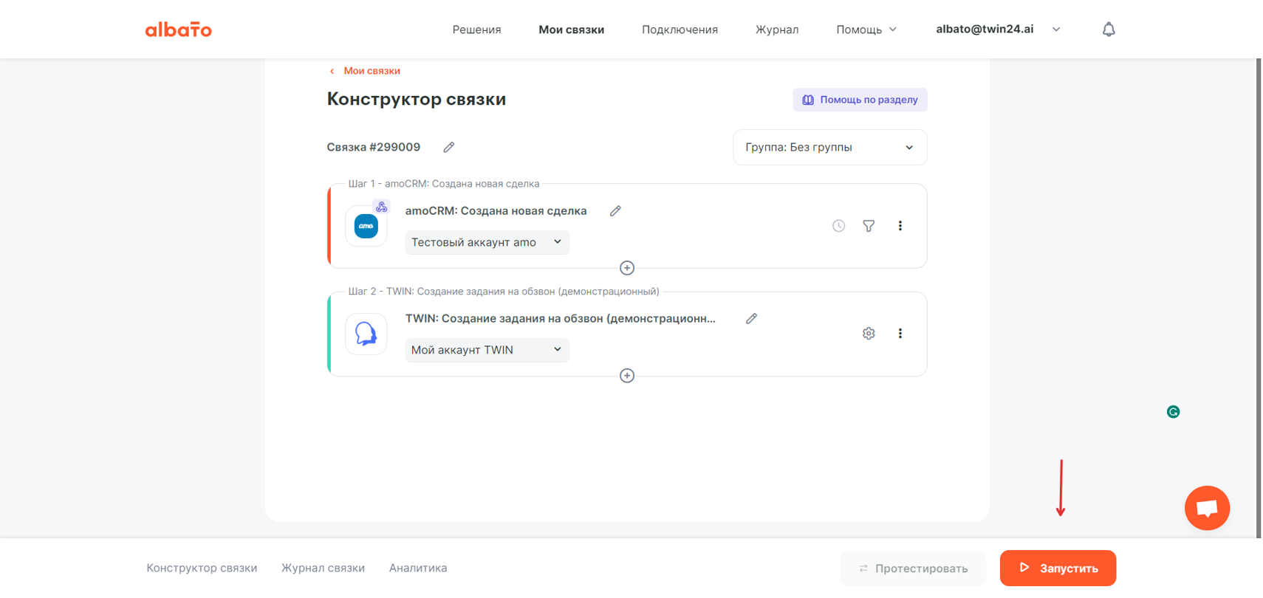Click amoCRM: Создана новая сделка title

pyautogui.click(x=496, y=211)
